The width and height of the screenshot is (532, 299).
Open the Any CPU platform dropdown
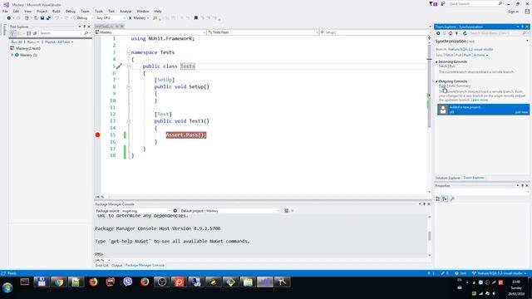tap(111, 18)
